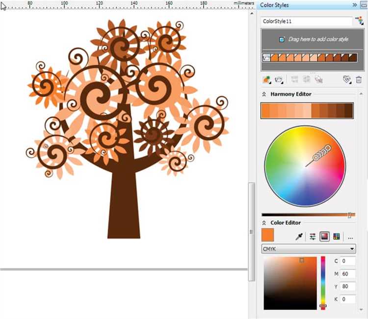
Task: Delete the selected color style with trash icon
Action: tap(359, 79)
